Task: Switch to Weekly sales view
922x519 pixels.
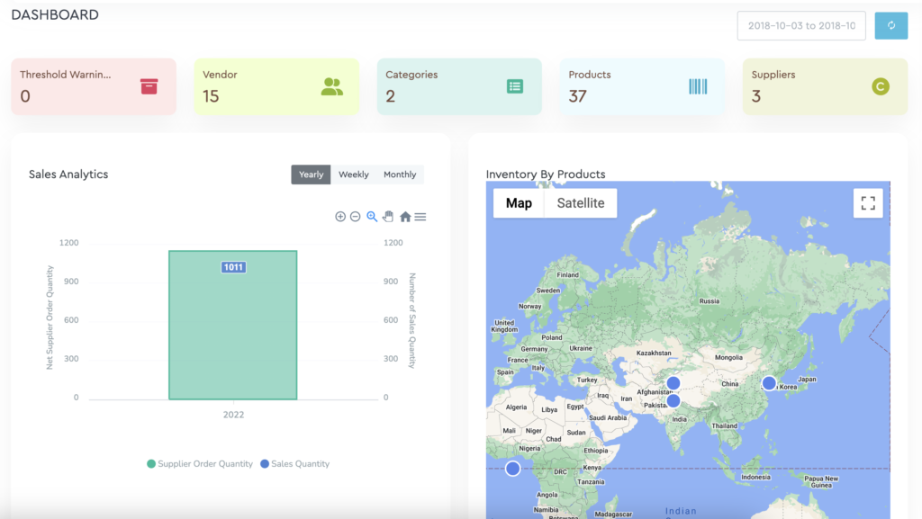Action: click(353, 174)
